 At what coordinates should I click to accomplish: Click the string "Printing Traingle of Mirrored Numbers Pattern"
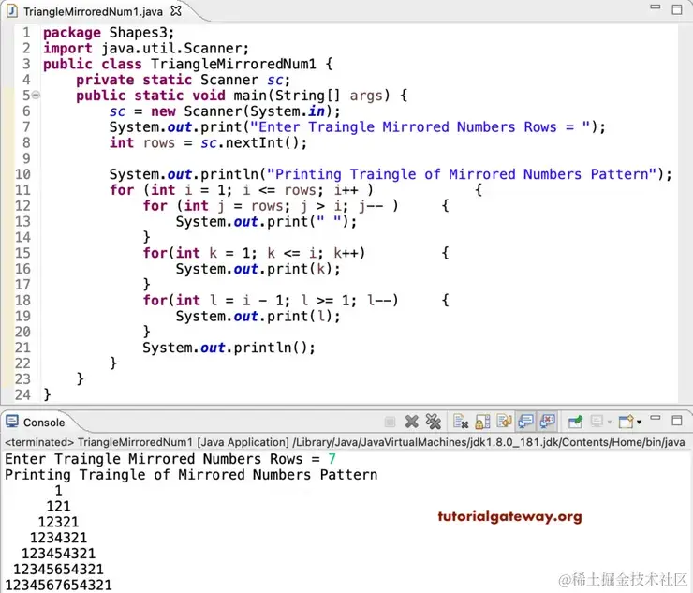[x=462, y=174]
